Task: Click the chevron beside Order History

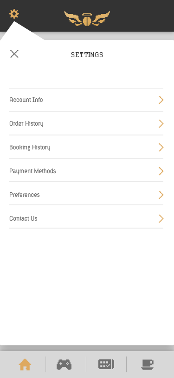Action: coord(161,123)
